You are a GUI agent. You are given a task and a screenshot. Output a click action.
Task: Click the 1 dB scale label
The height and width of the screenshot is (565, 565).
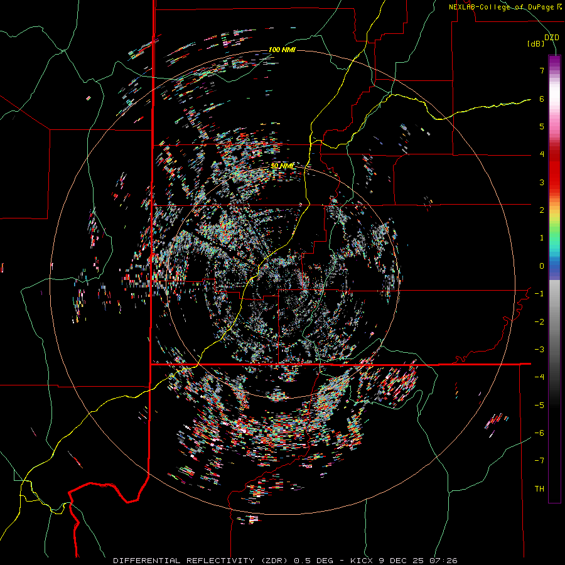coord(542,238)
